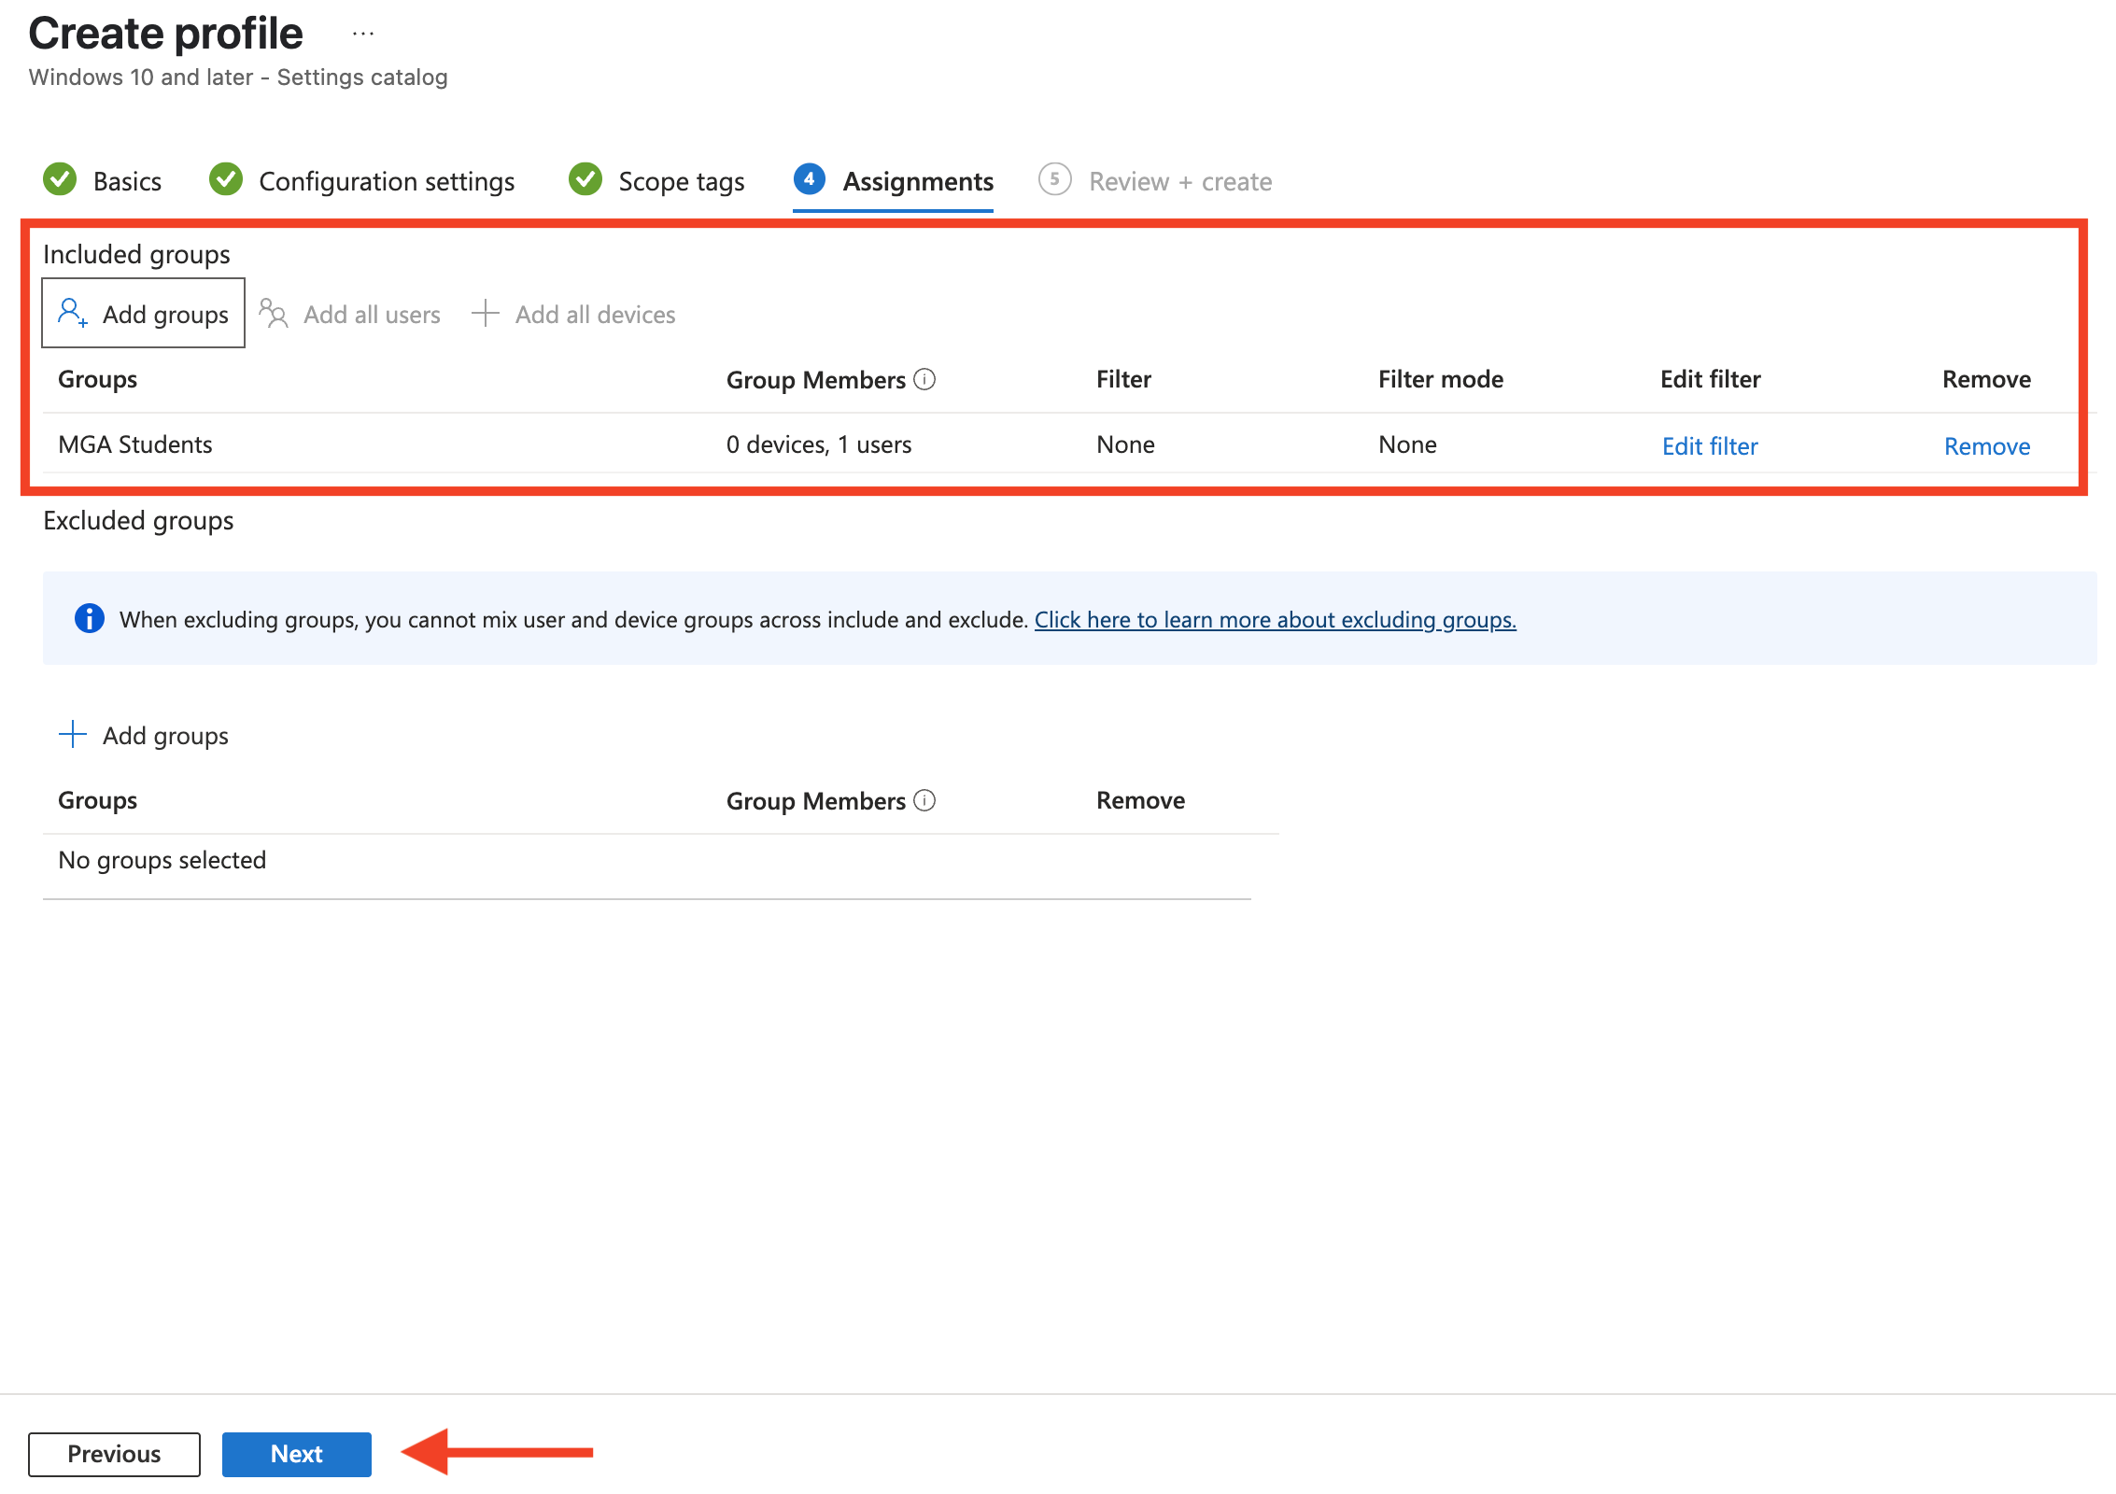This screenshot has height=1494, width=2116.
Task: Click the ellipsis icon beside Create profile
Action: point(363,35)
